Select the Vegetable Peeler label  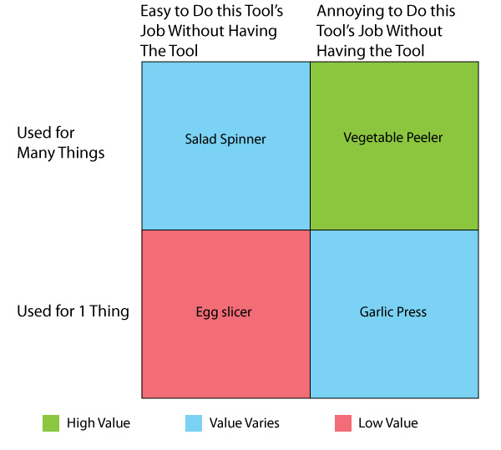pyautogui.click(x=393, y=138)
